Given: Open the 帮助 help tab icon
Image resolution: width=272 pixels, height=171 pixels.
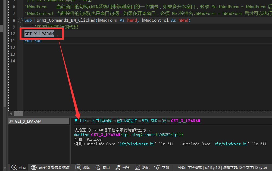Looking at the screenshot, I should (x=14, y=167).
